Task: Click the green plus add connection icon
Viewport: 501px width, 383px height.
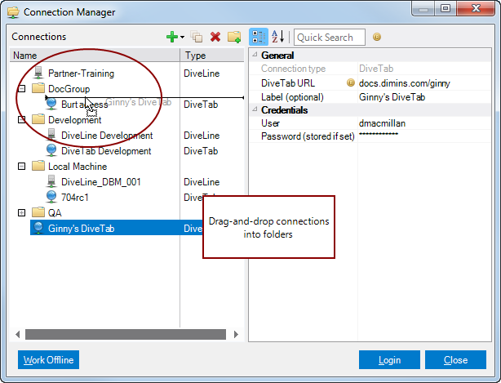Action: 172,37
